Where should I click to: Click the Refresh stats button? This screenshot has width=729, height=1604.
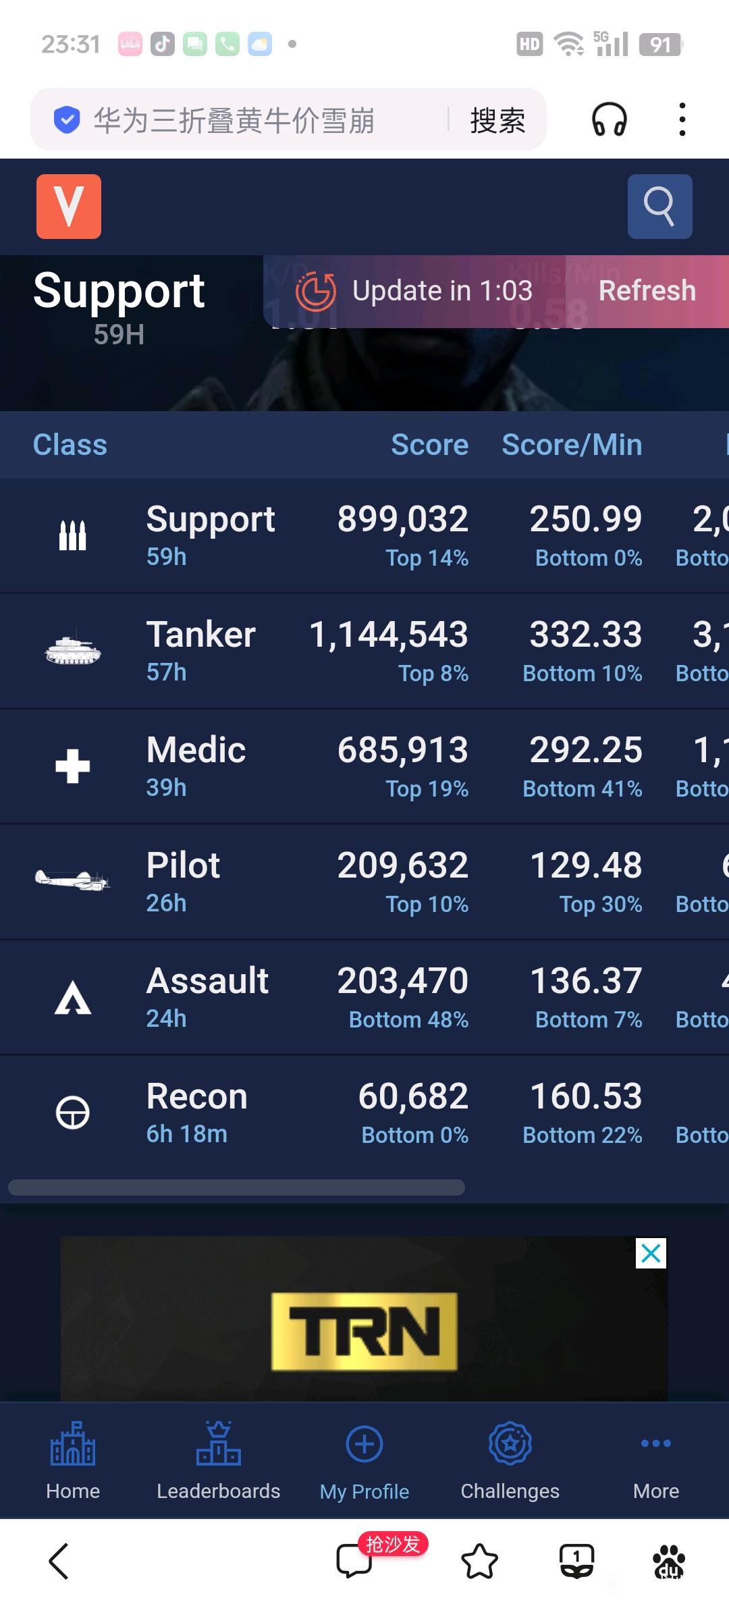tap(647, 291)
